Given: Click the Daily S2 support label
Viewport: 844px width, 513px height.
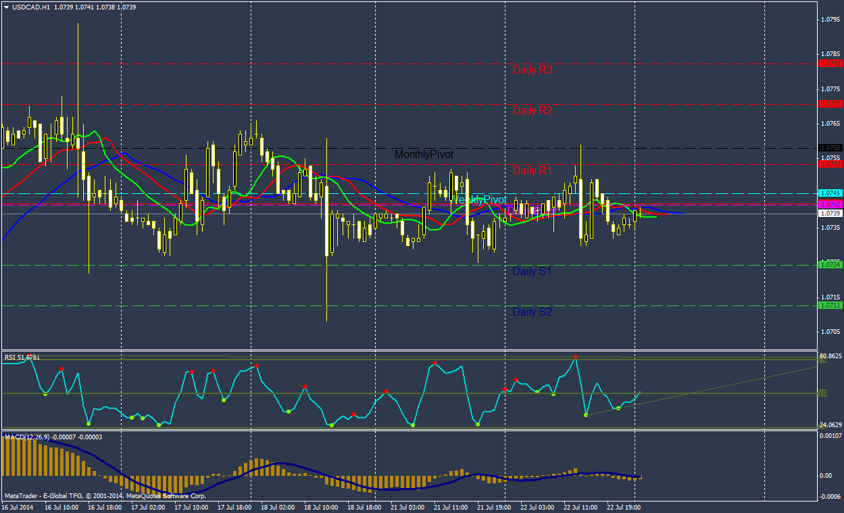Looking at the screenshot, I should [x=532, y=312].
